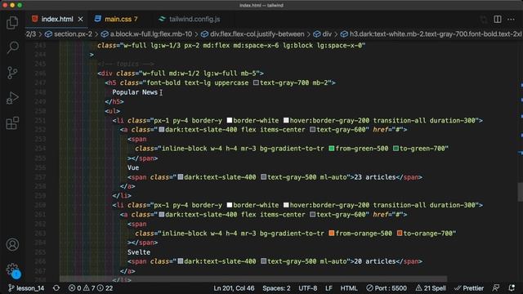This screenshot has height=294, width=523.
Task: Open the Manage gear menu
Action: 12,269
